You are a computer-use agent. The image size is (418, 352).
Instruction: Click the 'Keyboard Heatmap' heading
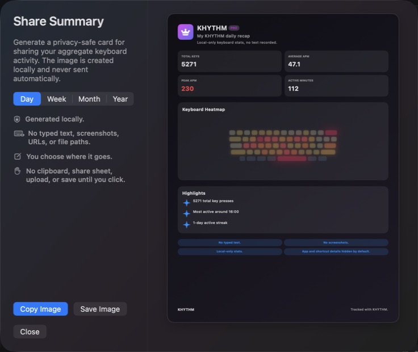coord(203,110)
